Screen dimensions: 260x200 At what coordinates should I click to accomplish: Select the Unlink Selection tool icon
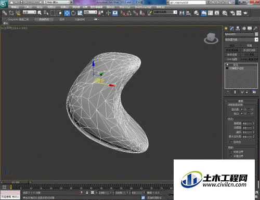click(x=11, y=13)
